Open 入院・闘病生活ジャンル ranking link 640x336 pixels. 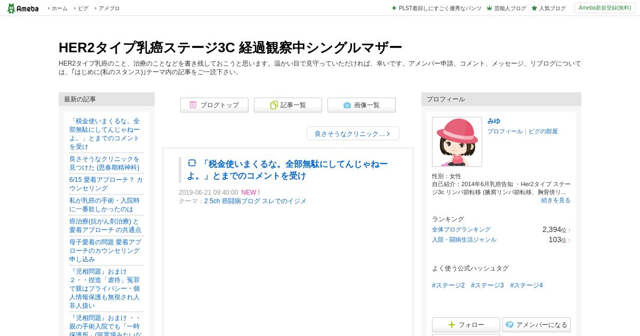[x=464, y=239]
